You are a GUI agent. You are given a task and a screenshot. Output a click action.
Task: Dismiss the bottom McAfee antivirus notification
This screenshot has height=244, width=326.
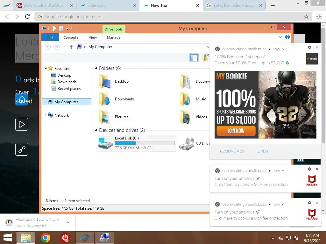coord(317,203)
